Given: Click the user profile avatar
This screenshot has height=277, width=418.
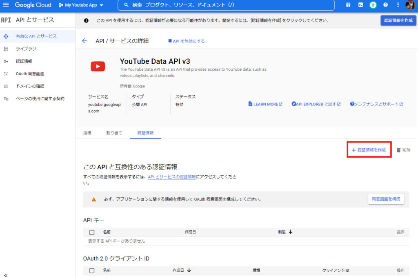Looking at the screenshot, I should click(x=410, y=5).
